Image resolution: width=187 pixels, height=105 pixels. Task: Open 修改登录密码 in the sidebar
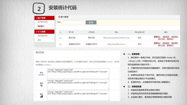click(x=43, y=36)
